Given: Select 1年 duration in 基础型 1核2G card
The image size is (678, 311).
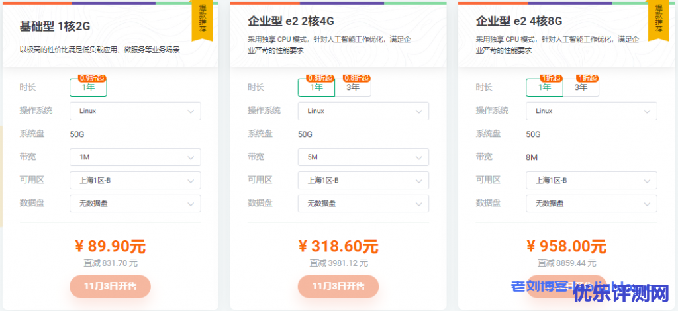Looking at the screenshot, I should 88,87.
